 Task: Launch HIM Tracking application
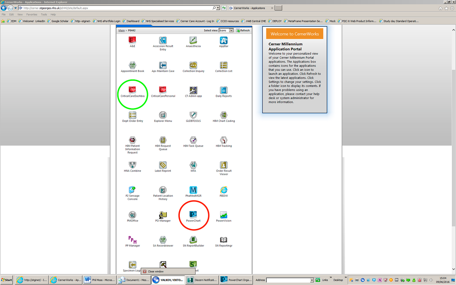(224, 140)
